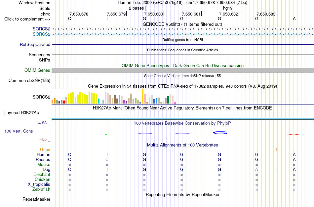Image resolution: width=314 pixels, height=207 pixels.
Task: Click the dbSNP release 155 title
Action: [182, 76]
